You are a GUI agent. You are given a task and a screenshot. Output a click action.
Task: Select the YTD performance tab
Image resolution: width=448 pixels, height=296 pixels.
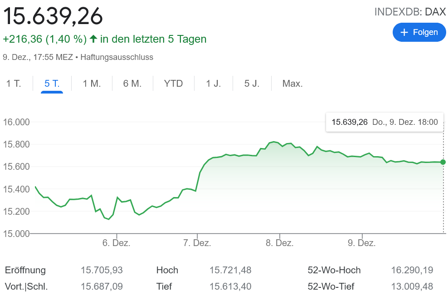click(173, 83)
